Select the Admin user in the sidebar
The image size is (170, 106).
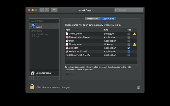(44, 26)
